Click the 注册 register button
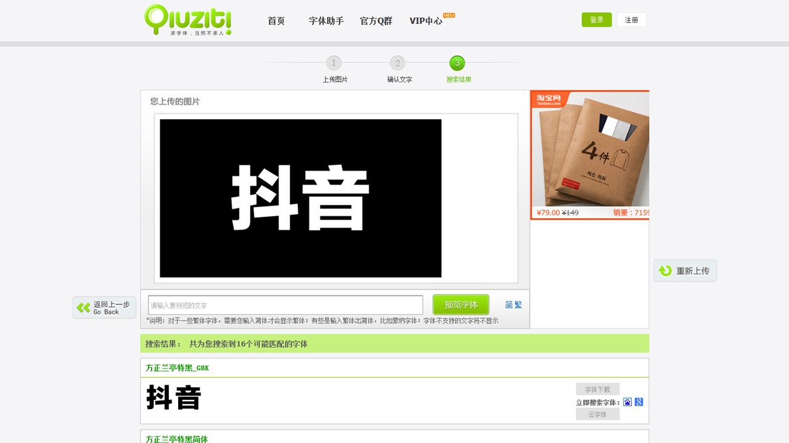The width and height of the screenshot is (789, 443). coord(631,20)
